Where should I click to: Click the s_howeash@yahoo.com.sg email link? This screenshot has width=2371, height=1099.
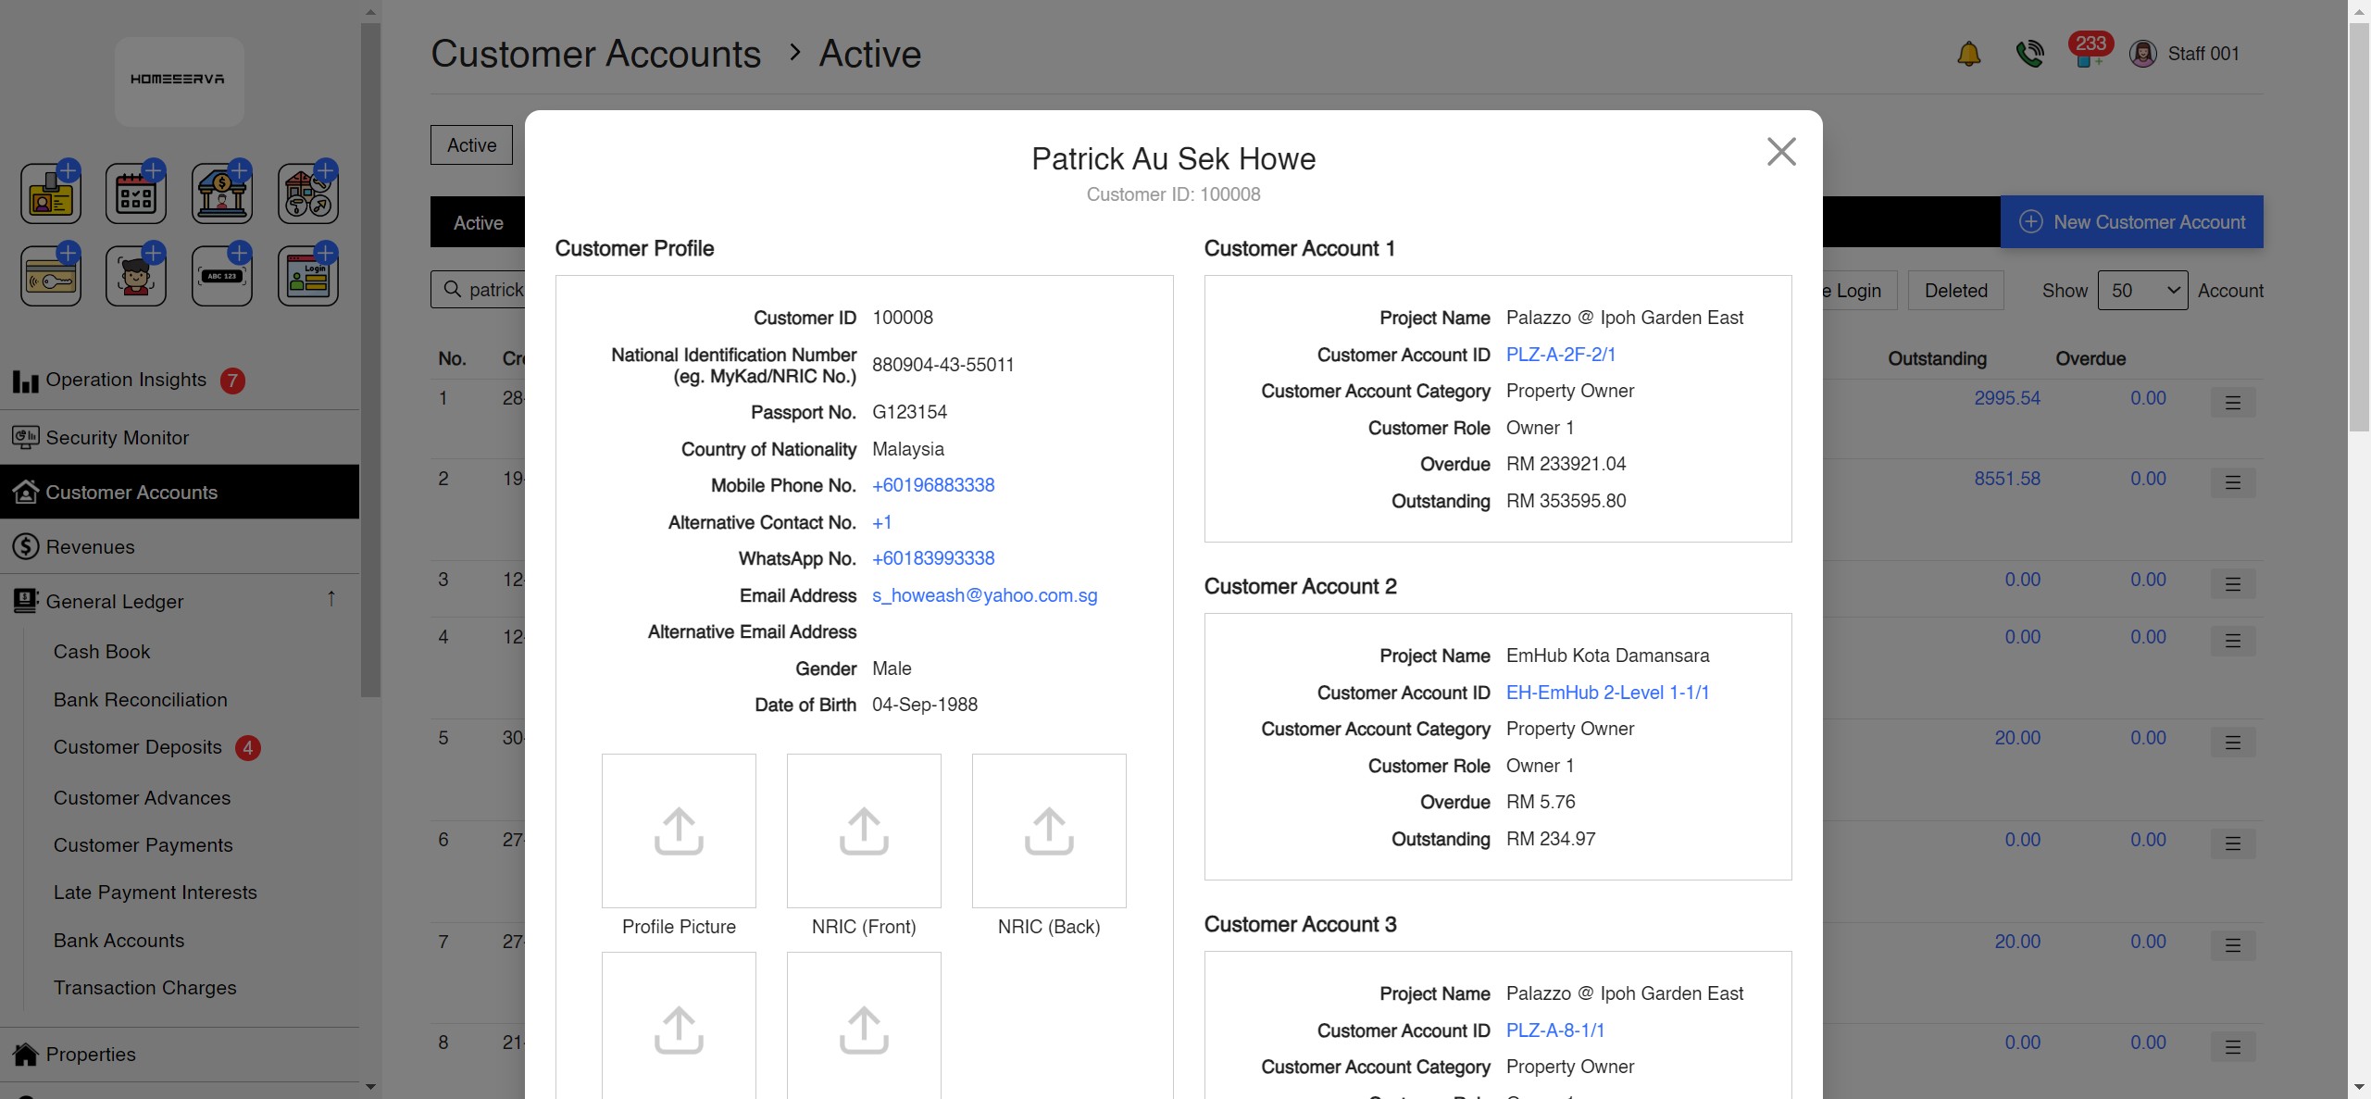pos(984,595)
